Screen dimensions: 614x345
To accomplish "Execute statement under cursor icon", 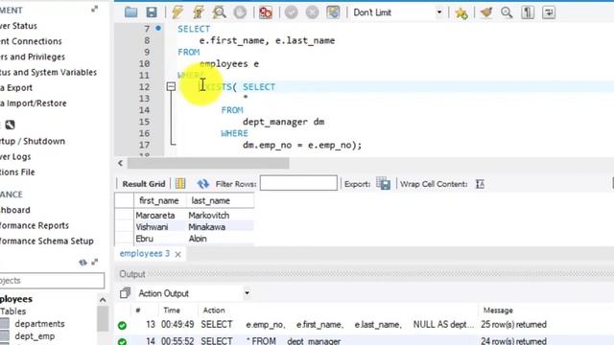I will click(199, 12).
